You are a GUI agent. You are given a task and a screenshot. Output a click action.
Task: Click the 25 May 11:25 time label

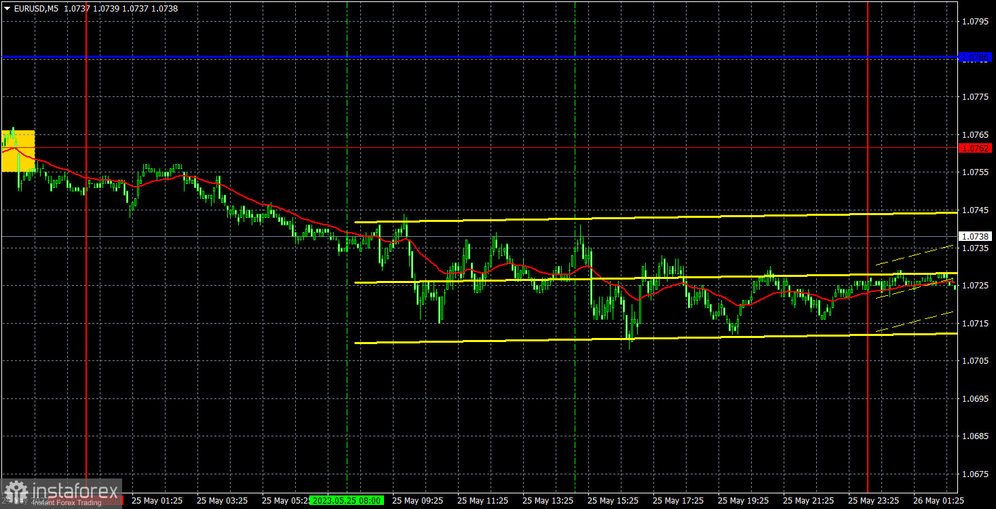482,500
